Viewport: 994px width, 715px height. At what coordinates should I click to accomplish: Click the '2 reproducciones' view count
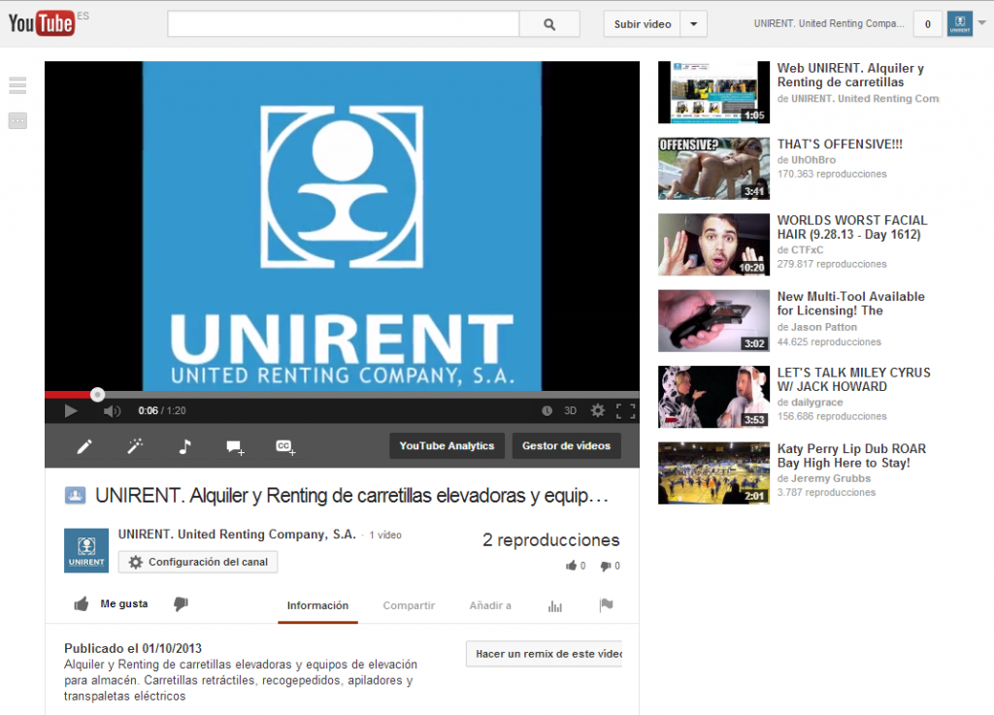tap(550, 540)
